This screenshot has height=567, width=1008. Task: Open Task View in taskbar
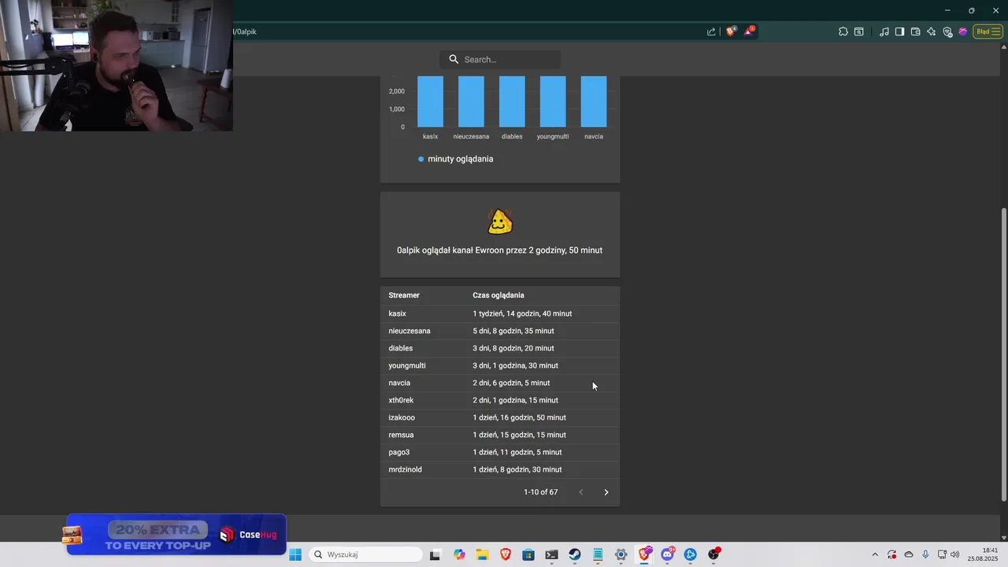[435, 554]
